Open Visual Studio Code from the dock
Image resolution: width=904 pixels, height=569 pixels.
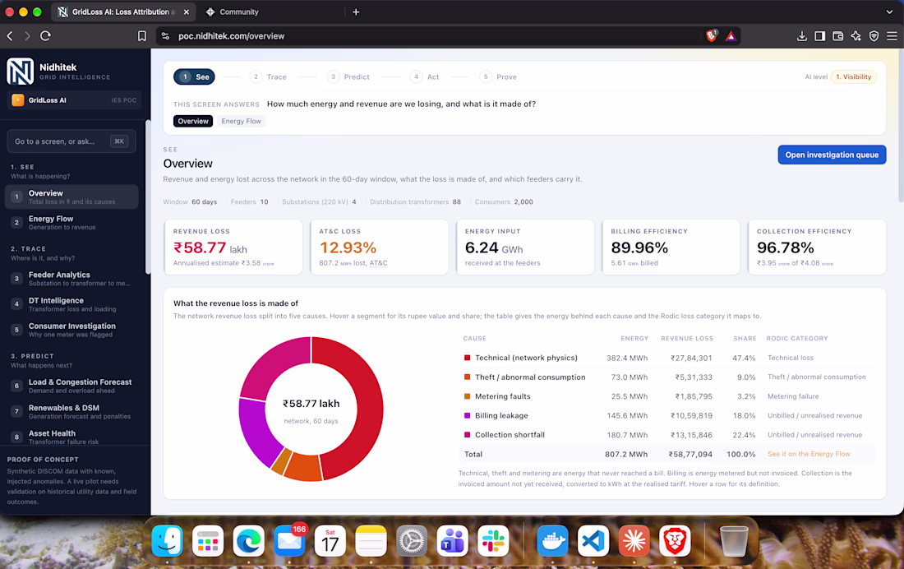tap(593, 541)
